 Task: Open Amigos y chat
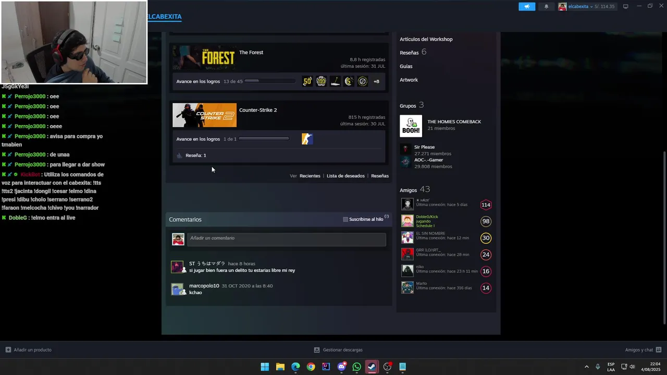point(643,350)
